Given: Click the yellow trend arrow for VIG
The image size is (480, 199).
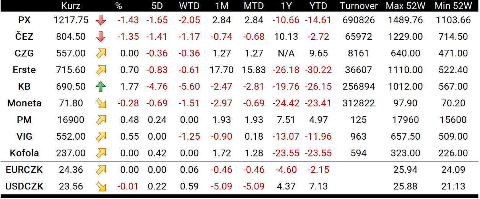Looking at the screenshot, I should [101, 137].
